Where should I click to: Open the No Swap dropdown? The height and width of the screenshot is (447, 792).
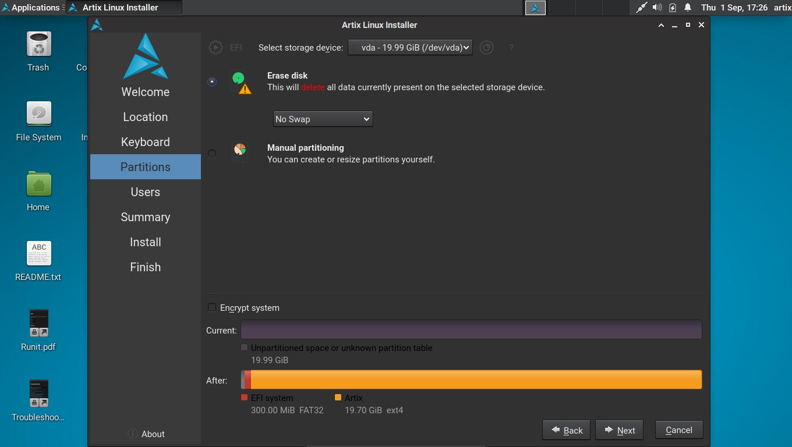pos(323,119)
